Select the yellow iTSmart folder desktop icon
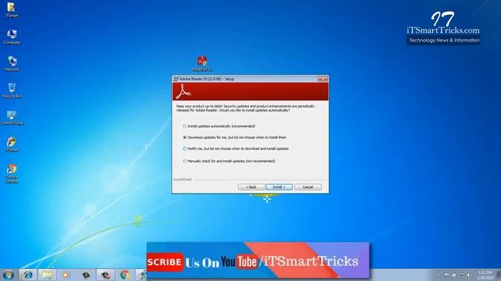The width and height of the screenshot is (501, 281). tap(12, 9)
